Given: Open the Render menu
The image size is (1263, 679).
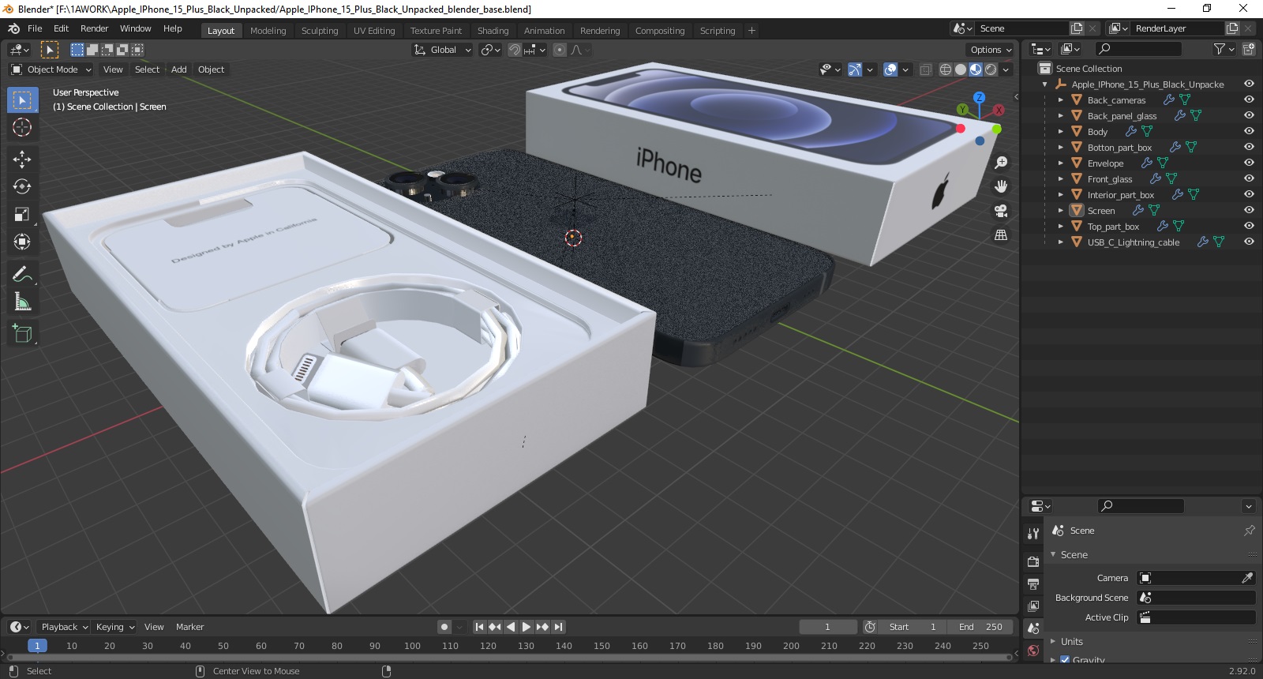Looking at the screenshot, I should [94, 28].
